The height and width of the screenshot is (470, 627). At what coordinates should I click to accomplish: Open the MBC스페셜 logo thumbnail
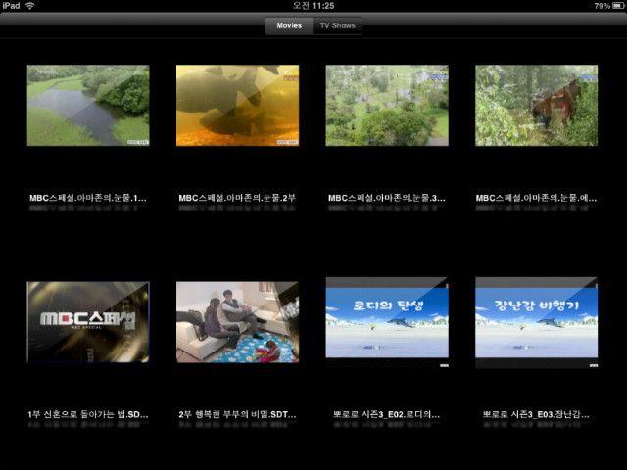point(88,322)
